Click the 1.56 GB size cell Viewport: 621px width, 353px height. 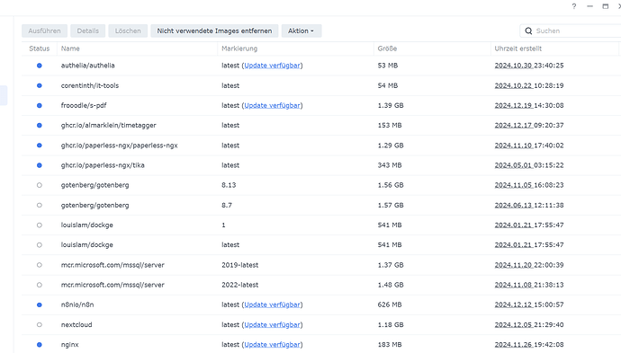click(x=391, y=185)
